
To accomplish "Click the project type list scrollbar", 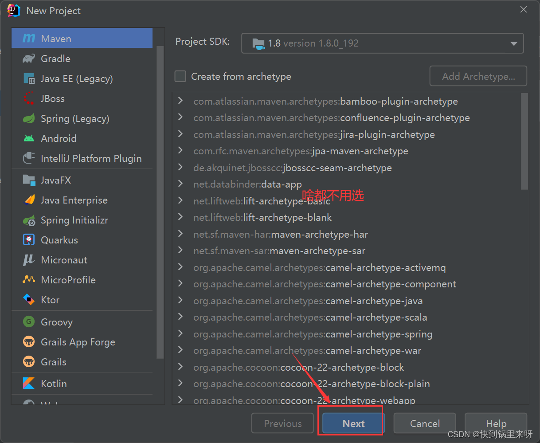I will 160,202.
